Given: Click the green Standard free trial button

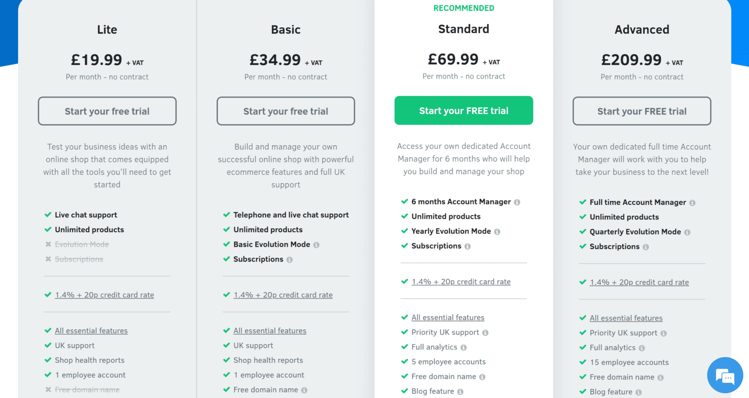Looking at the screenshot, I should pos(463,110).
